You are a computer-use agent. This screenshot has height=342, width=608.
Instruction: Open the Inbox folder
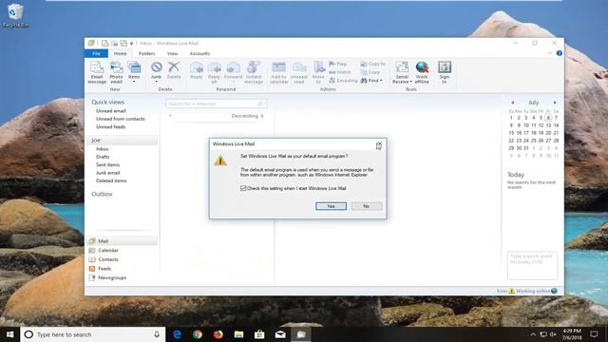(103, 149)
